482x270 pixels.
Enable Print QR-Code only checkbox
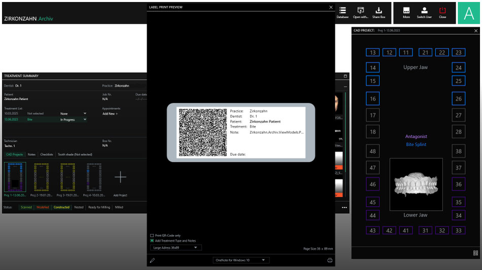152,236
